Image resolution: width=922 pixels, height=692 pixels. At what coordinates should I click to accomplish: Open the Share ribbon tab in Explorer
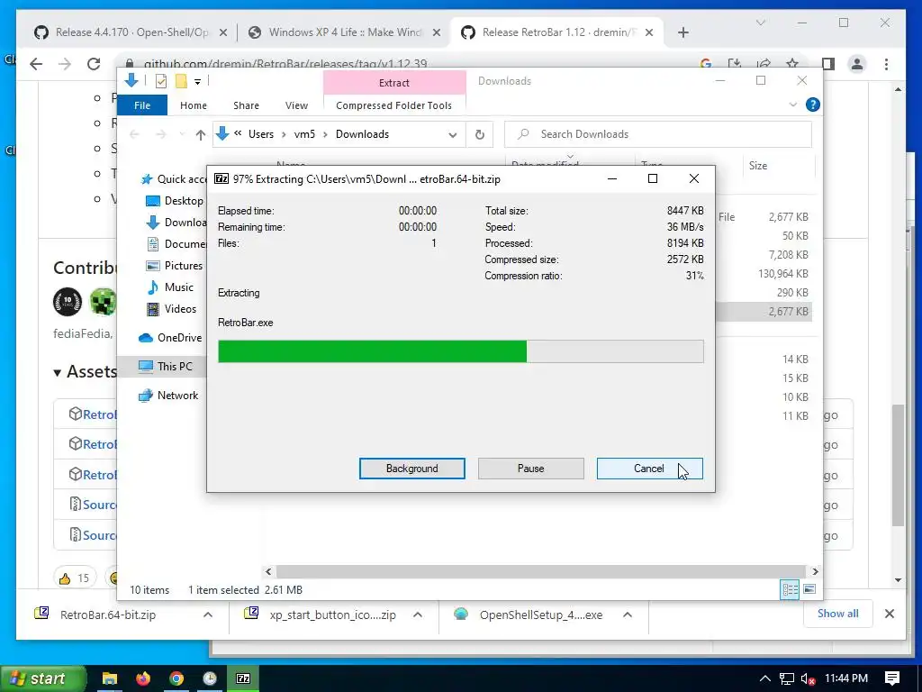click(246, 105)
